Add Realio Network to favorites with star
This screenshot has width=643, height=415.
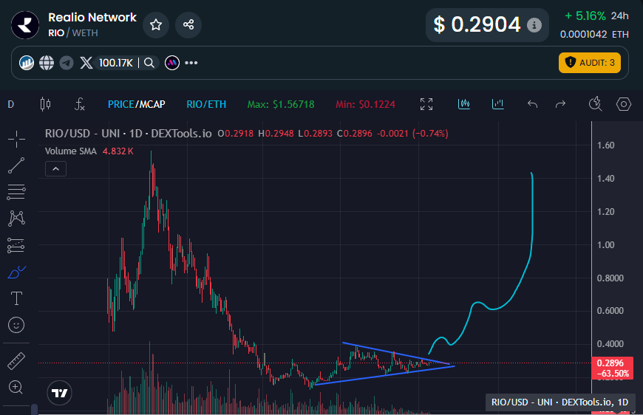coord(156,24)
